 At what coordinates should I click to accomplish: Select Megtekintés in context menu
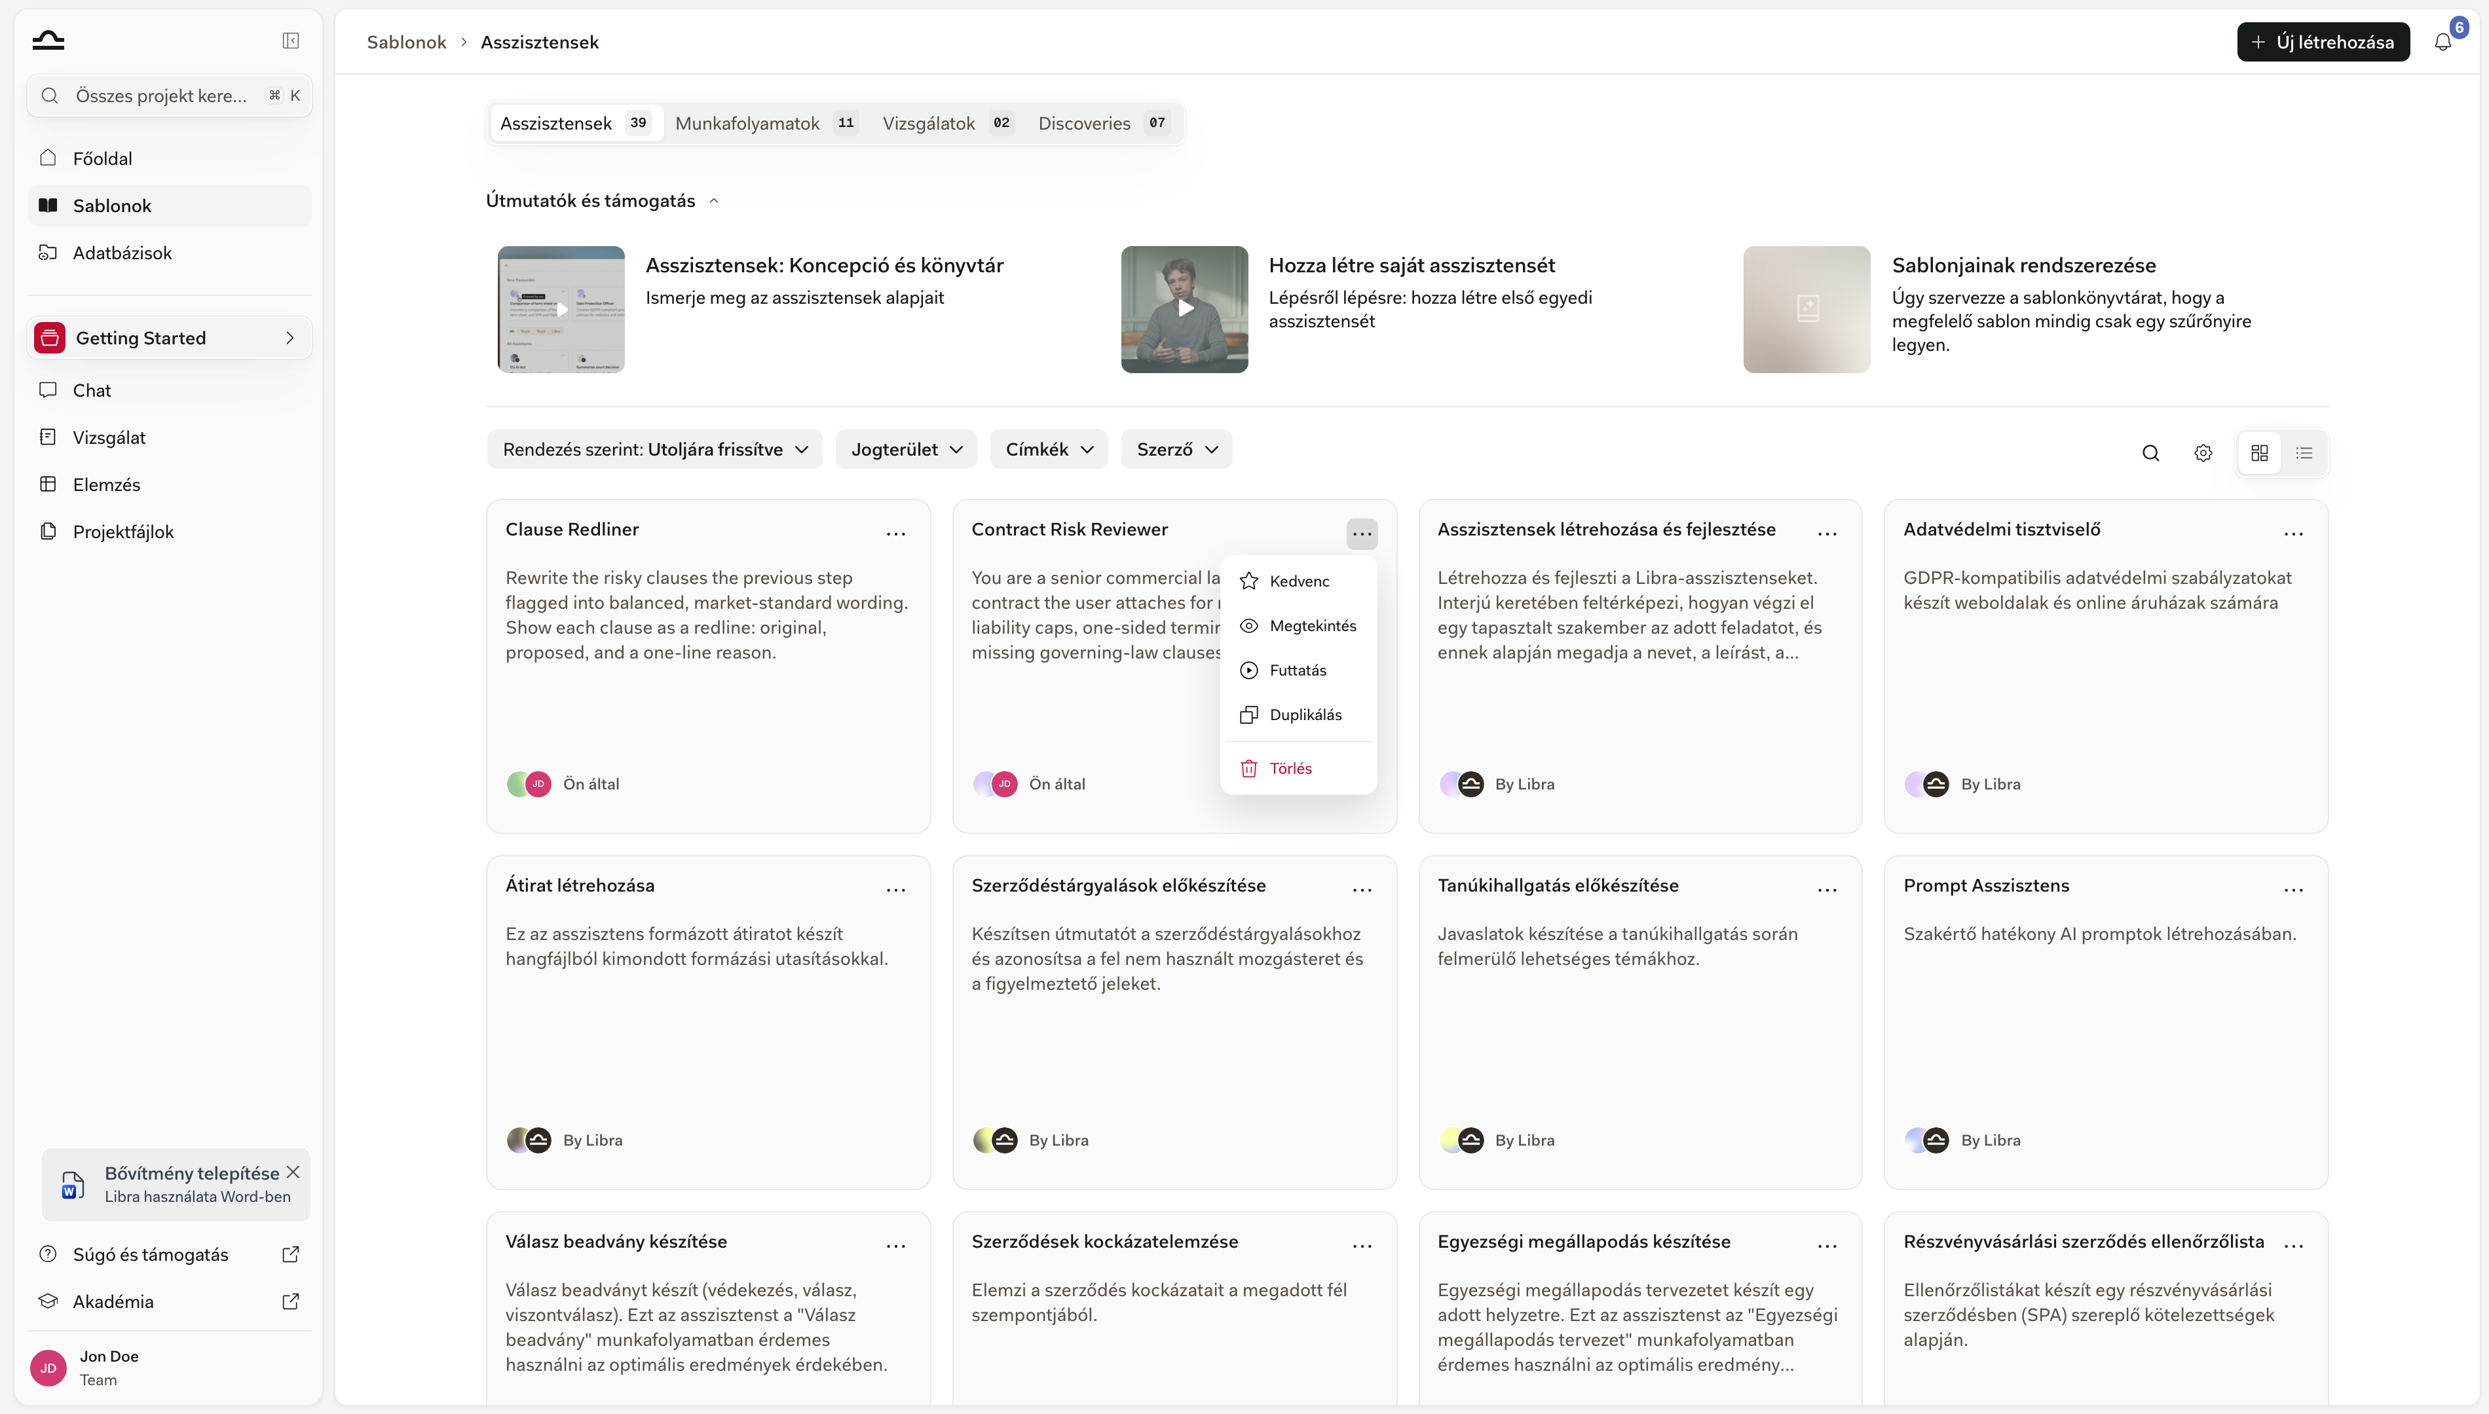pyautogui.click(x=1298, y=625)
